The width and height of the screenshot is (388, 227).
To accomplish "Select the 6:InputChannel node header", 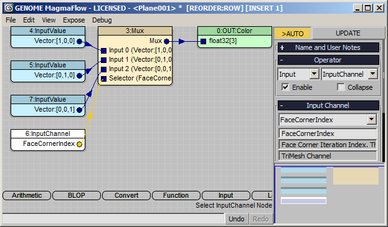I will coord(48,133).
